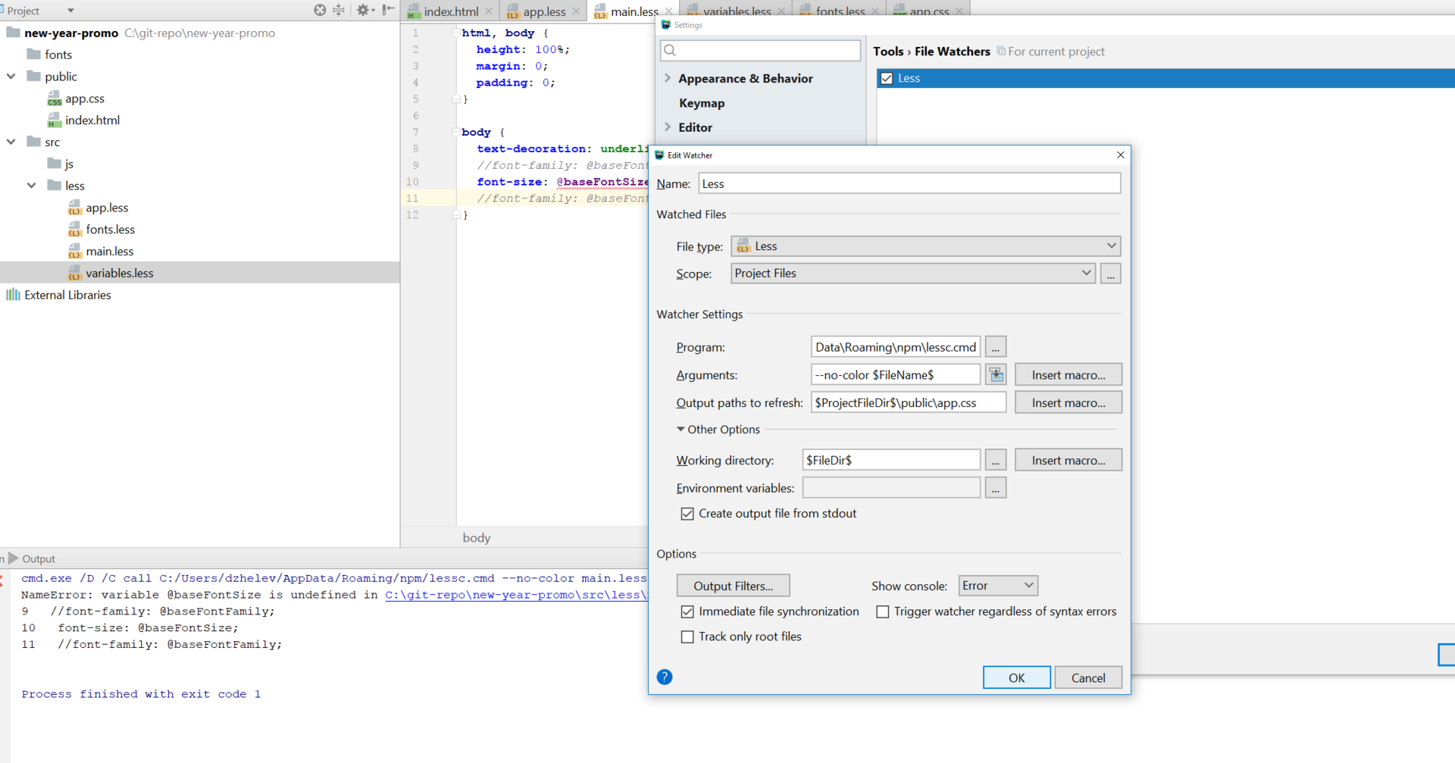Open Output Filters dialog
This screenshot has width=1455, height=763.
pyautogui.click(x=733, y=585)
